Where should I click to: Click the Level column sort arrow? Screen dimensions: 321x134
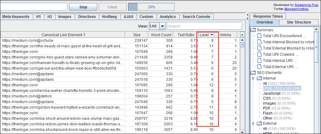pyautogui.click(x=212, y=35)
